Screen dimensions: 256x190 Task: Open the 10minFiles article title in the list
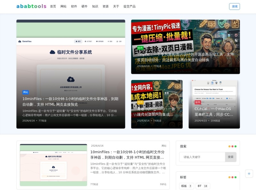coord(127,155)
